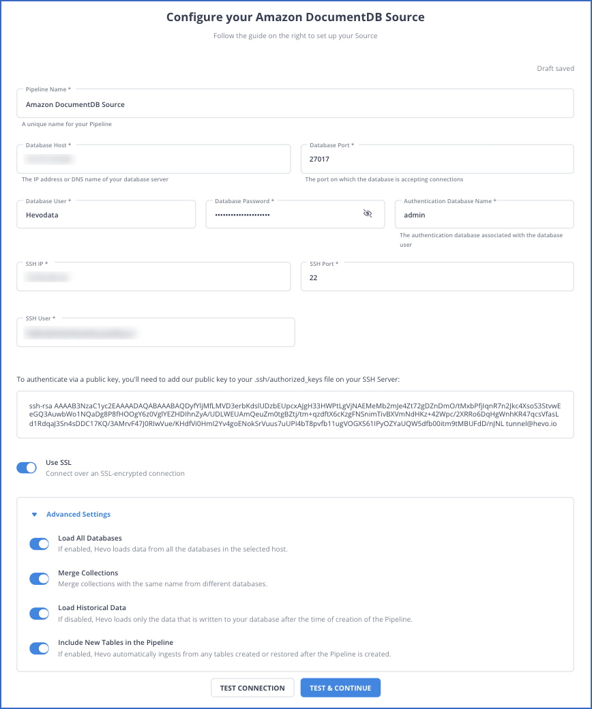
Task: Click the TEST CONNECTION button
Action: pyautogui.click(x=252, y=688)
